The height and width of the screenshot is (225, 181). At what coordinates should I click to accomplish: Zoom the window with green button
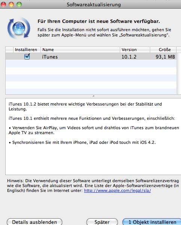pyautogui.click(x=19, y=5)
